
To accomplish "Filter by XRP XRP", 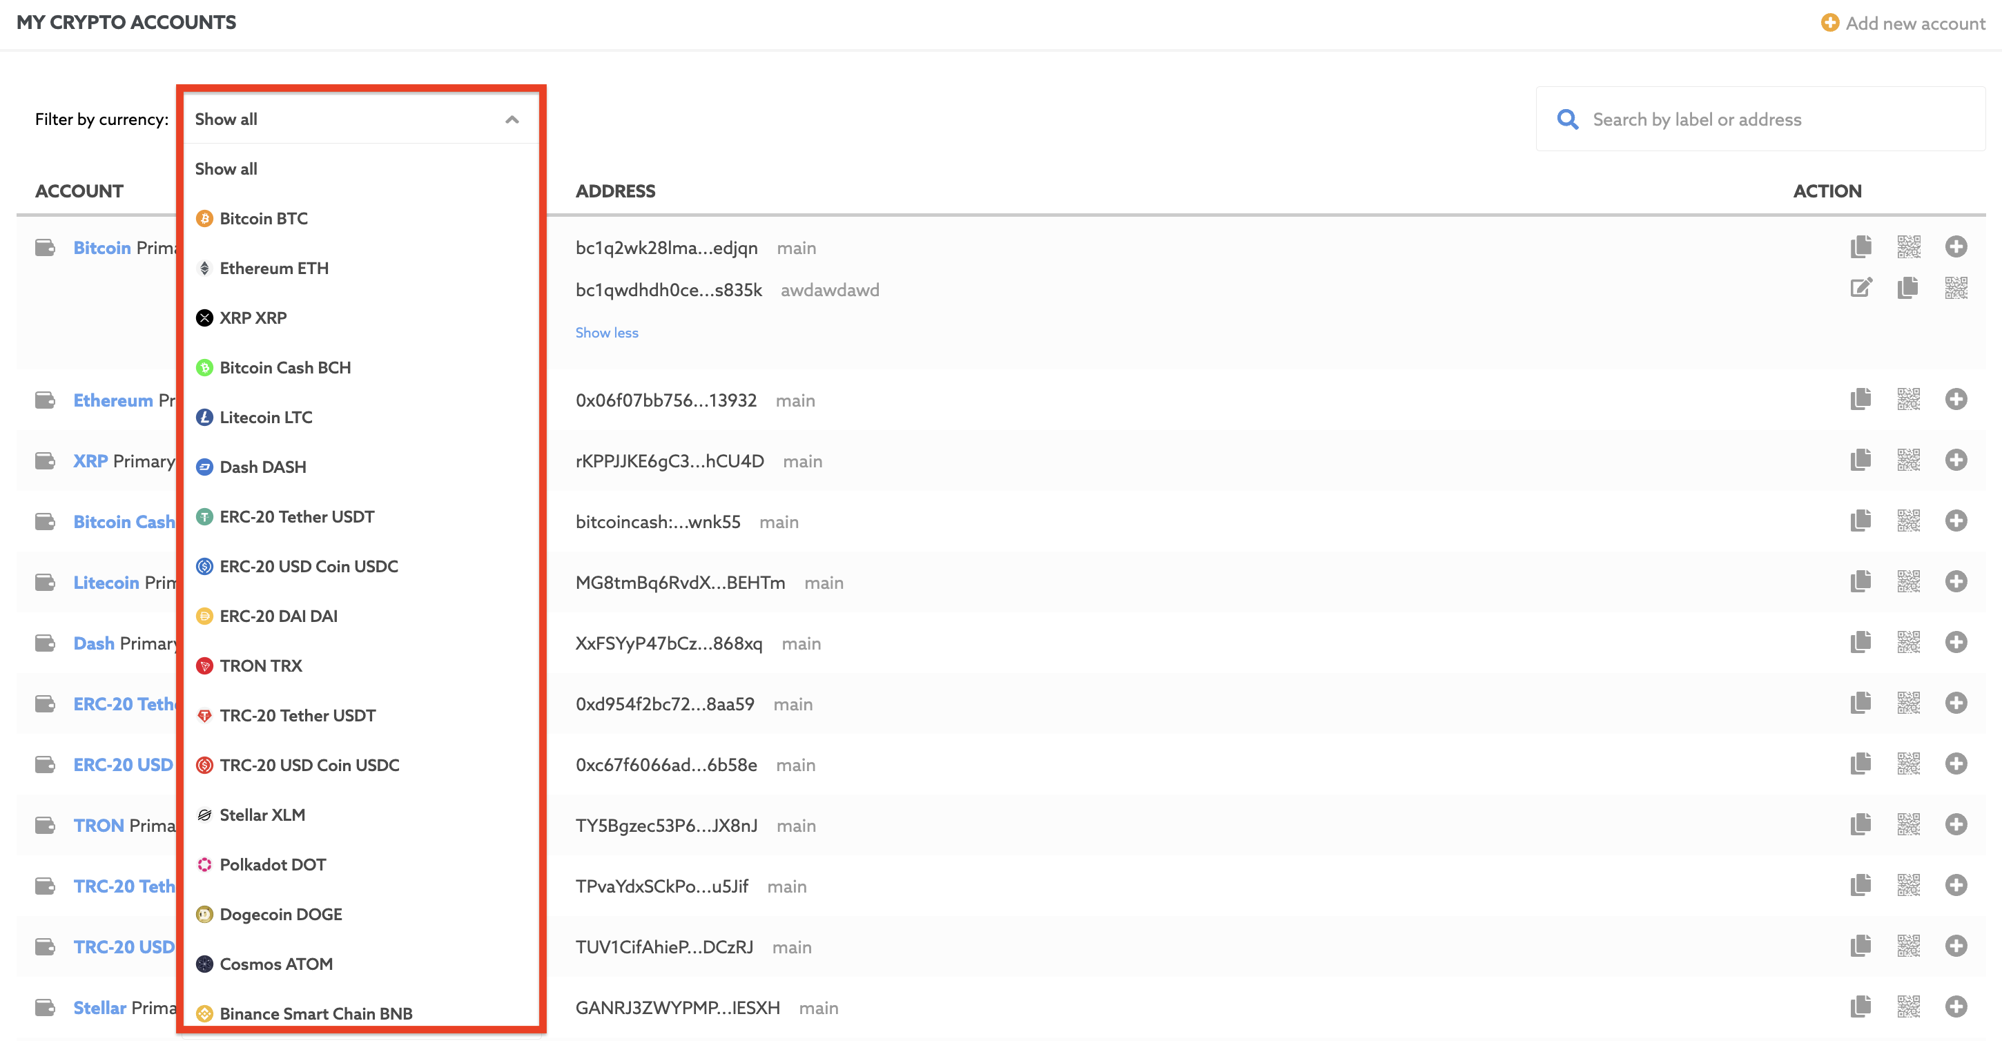I will [360, 318].
